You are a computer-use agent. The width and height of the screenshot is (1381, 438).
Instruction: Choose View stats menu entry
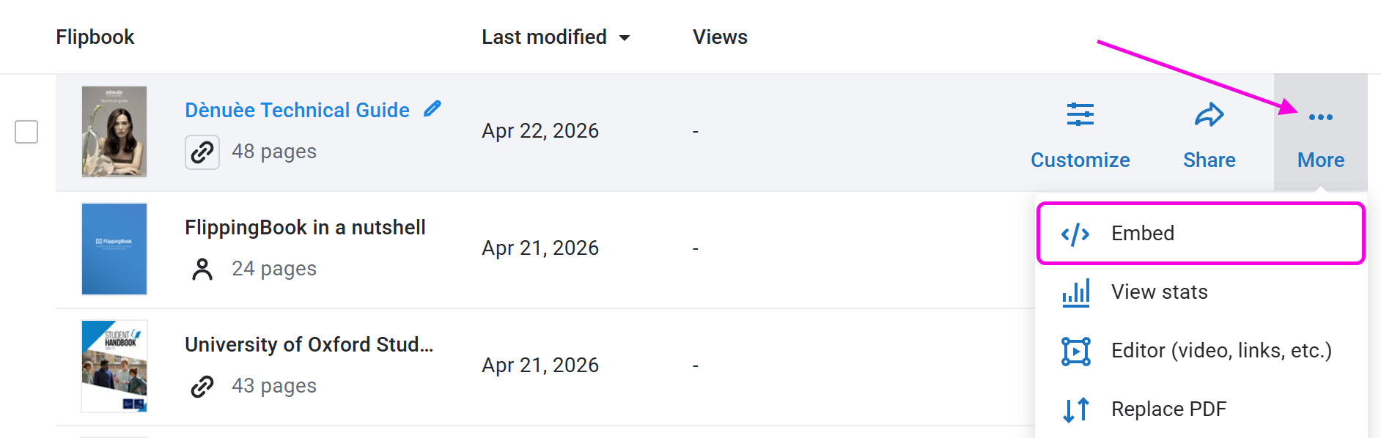[1159, 292]
